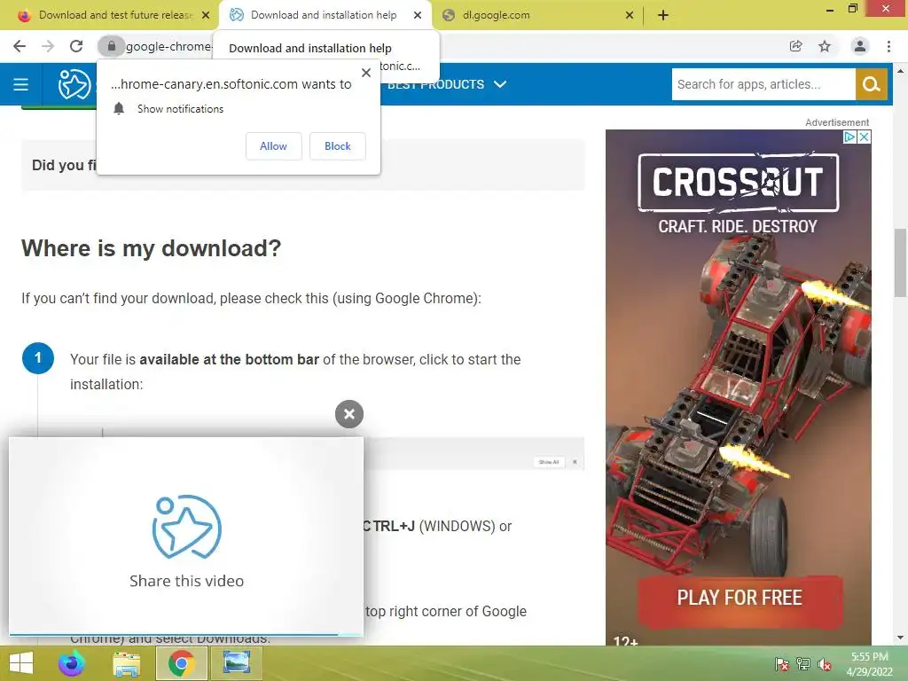Close the floating video player
The image size is (908, 681).
coord(349,414)
